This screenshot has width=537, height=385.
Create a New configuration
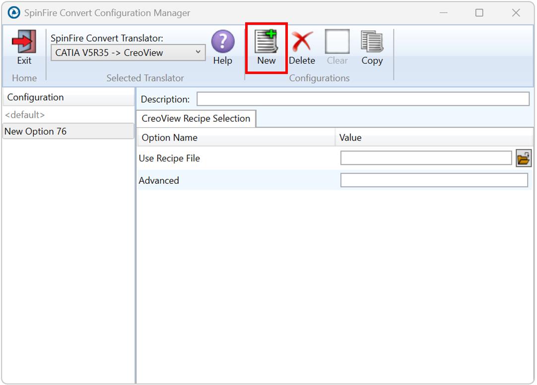coord(266,47)
